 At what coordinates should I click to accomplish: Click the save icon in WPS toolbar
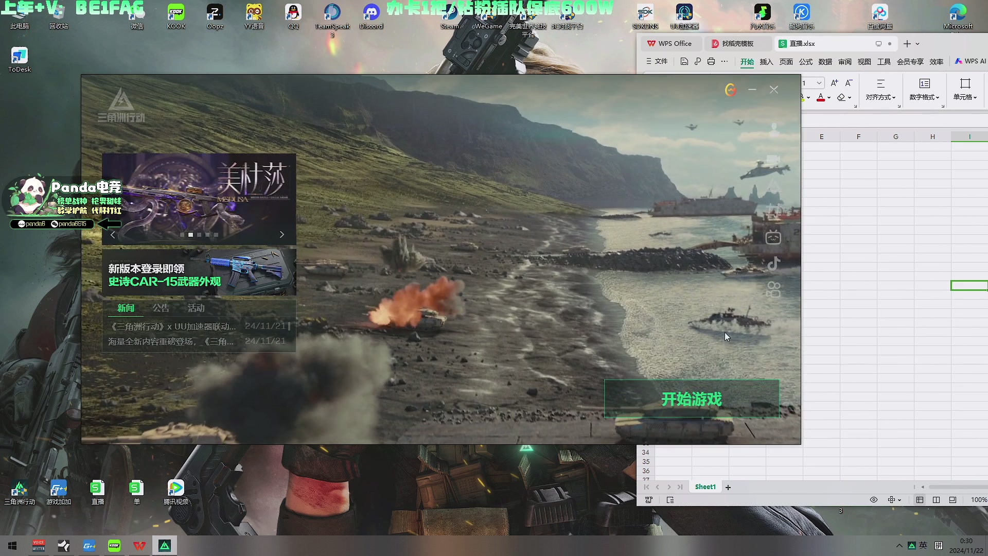684,61
